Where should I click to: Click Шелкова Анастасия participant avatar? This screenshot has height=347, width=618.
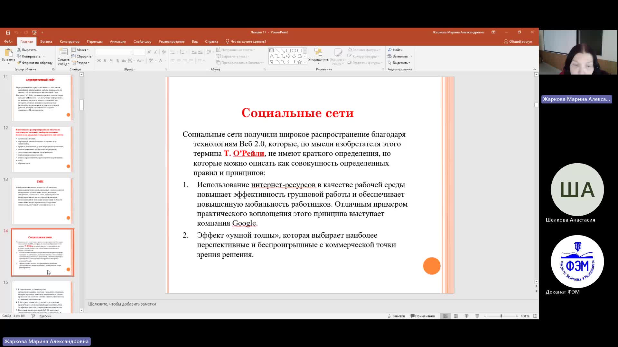pyautogui.click(x=577, y=190)
